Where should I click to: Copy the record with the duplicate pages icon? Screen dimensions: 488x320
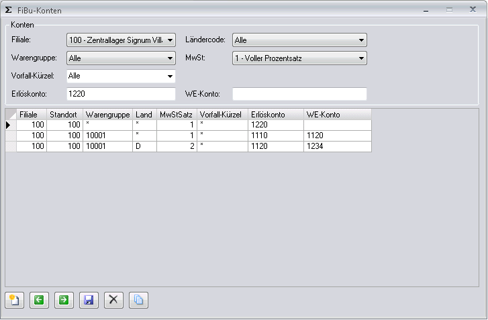point(138,300)
